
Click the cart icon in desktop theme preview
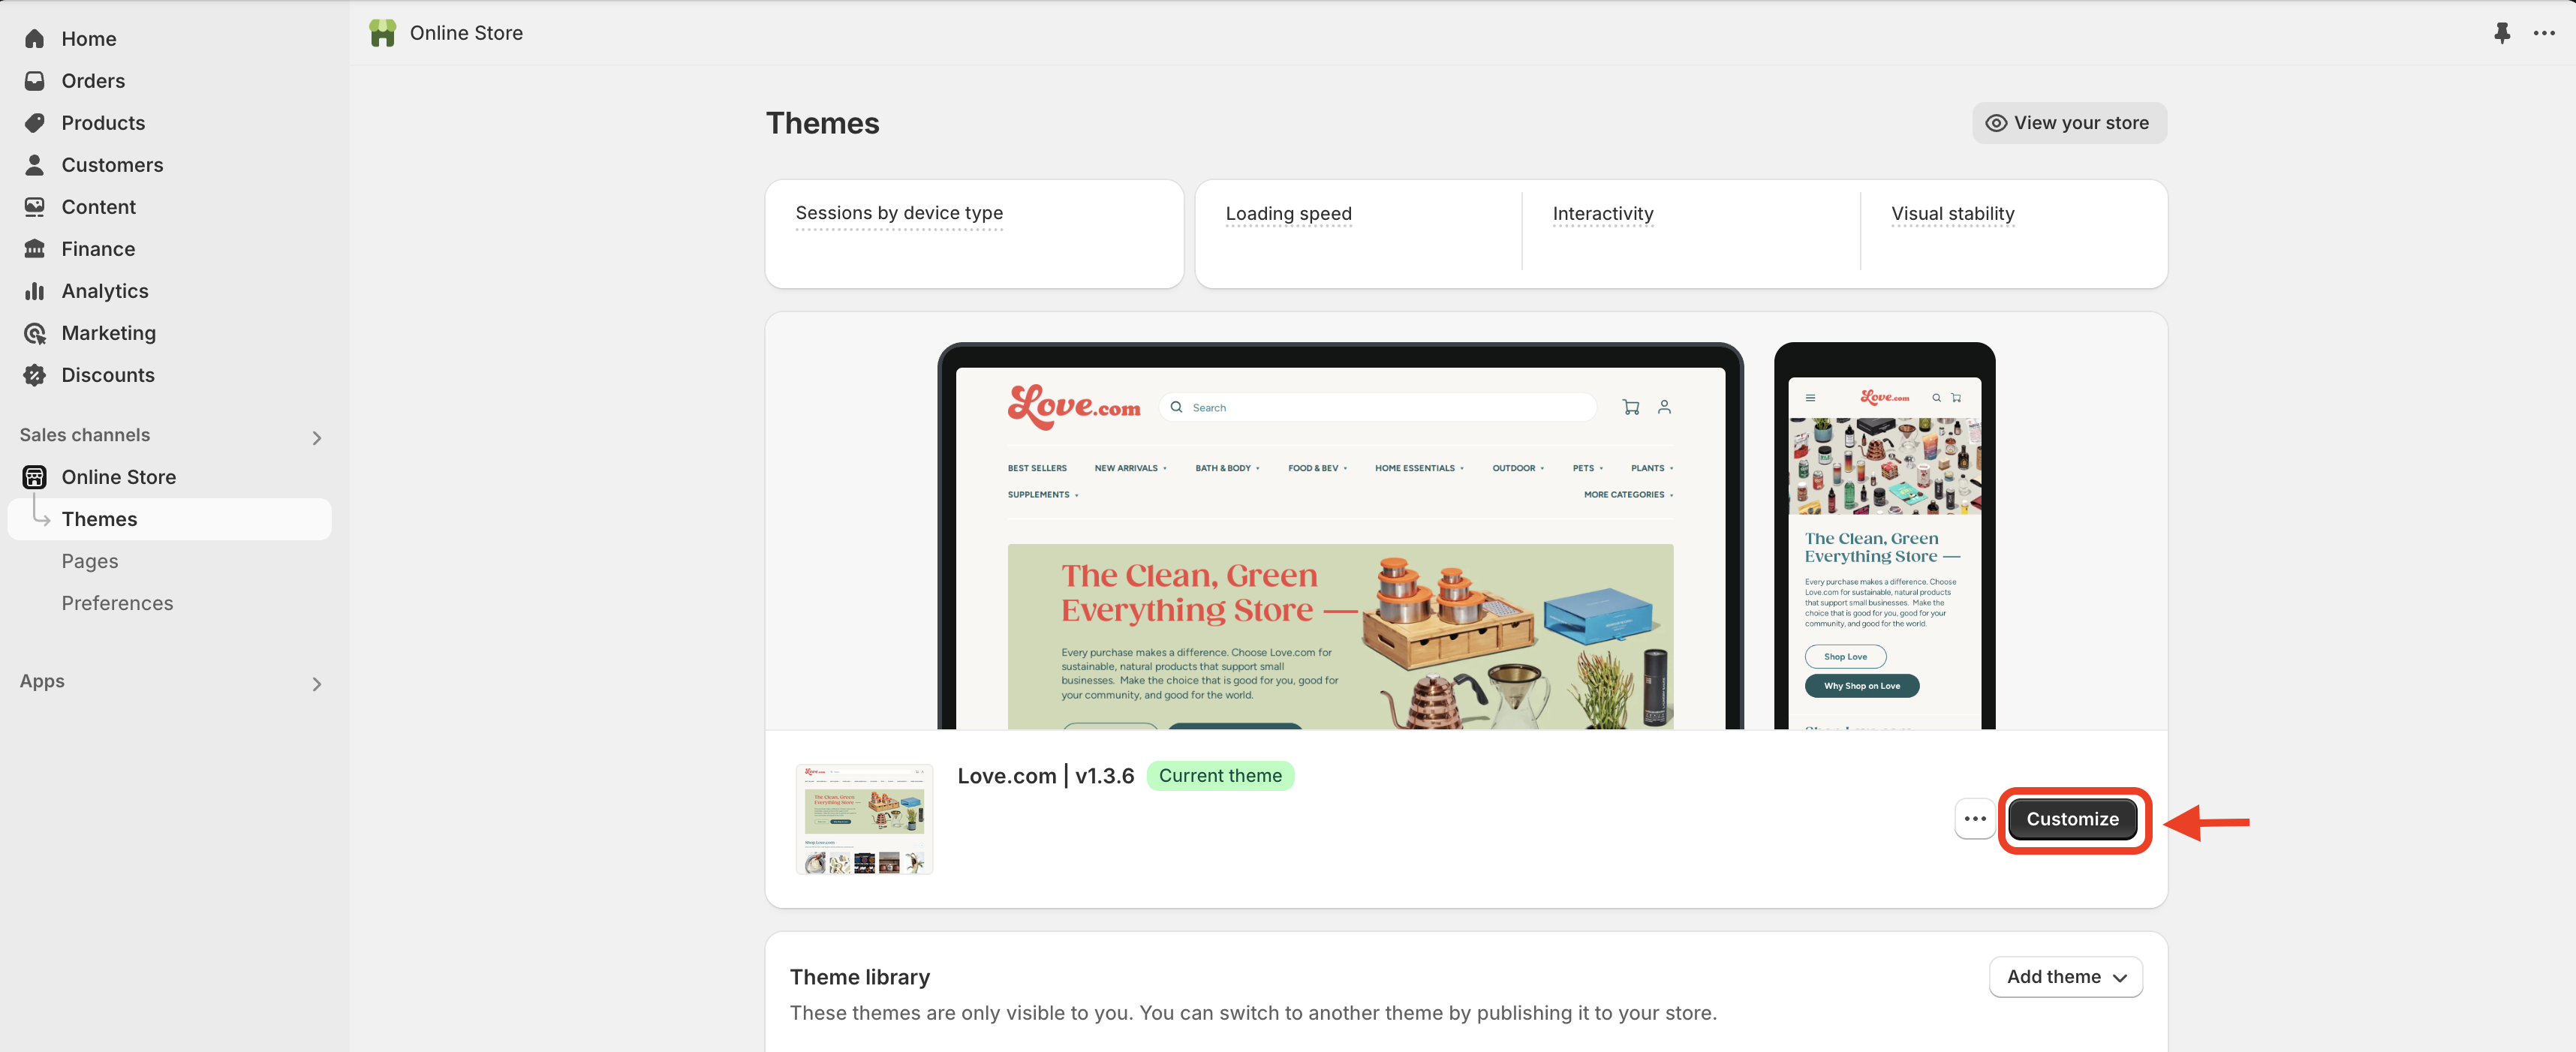pyautogui.click(x=1631, y=407)
